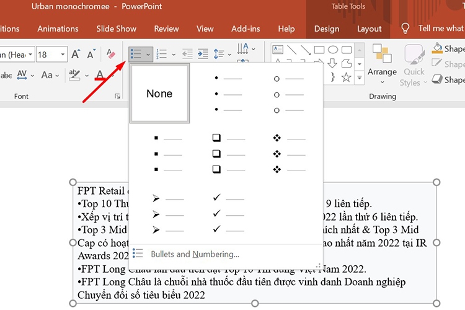Clear all formatting with the eraser icon
The image size is (465, 310).
click(111, 54)
